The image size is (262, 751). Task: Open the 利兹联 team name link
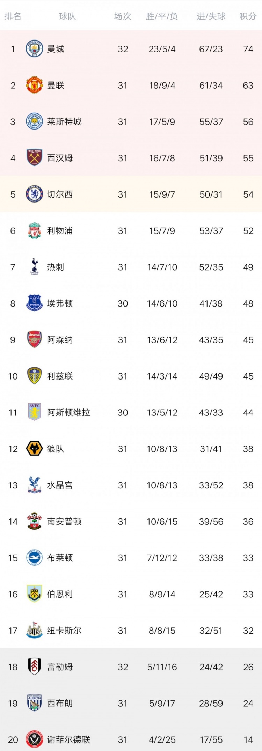[x=60, y=376]
